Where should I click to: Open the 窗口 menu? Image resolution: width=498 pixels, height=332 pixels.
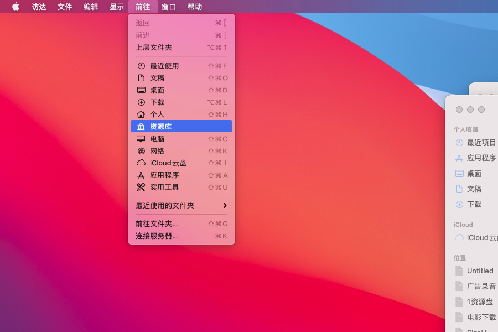coord(169,7)
